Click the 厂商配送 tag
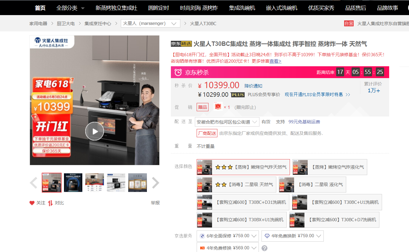This screenshot has height=252, width=409. (207, 133)
